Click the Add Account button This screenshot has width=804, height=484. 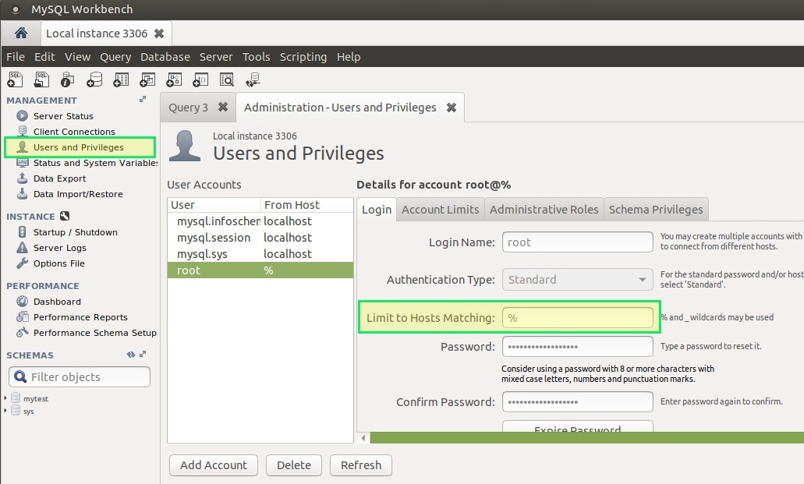pos(213,465)
